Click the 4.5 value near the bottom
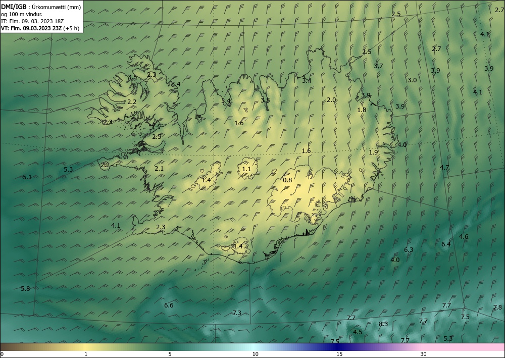This screenshot has width=505, height=358. pos(358,332)
